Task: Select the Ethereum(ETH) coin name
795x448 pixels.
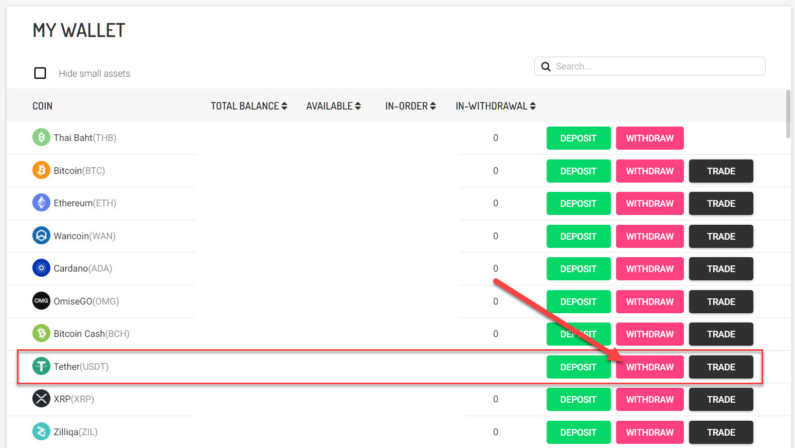Action: coord(85,203)
